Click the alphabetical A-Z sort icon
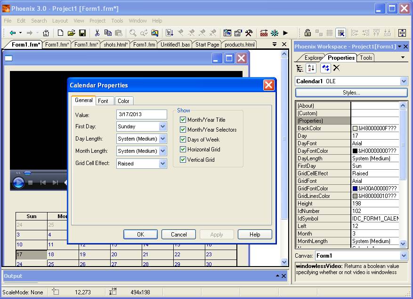 [311, 68]
